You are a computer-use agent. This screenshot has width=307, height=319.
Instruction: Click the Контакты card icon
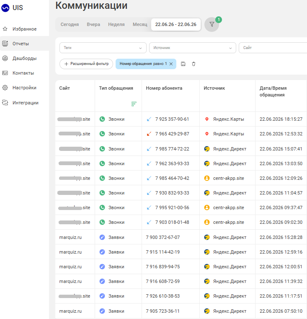click(x=5, y=73)
